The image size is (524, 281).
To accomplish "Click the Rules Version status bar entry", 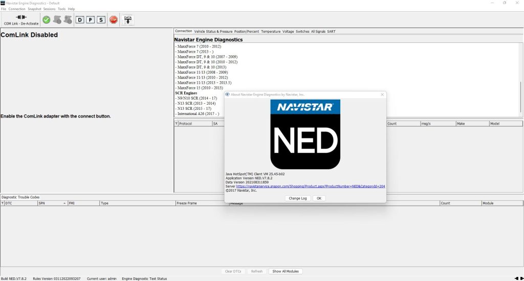I will 56,278.
